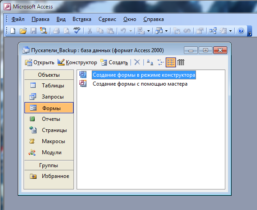Click the Script Editor chain icon
Viewport: 257px width, 210px height.
(x=187, y=31)
